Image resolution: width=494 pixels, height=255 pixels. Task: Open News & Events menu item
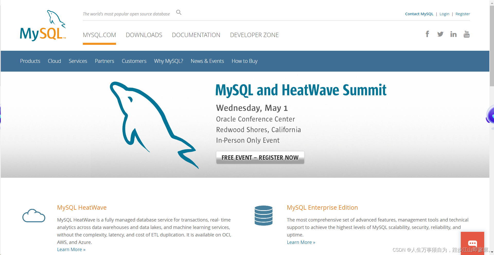click(x=207, y=61)
